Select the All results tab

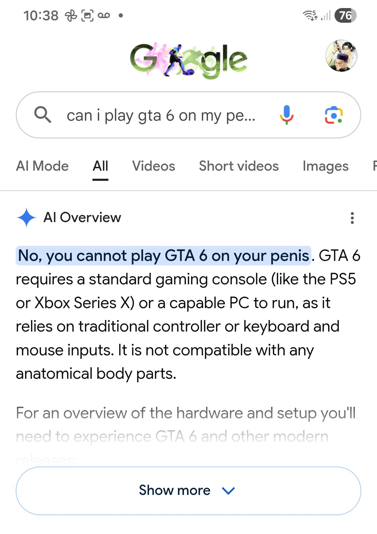[x=101, y=166]
